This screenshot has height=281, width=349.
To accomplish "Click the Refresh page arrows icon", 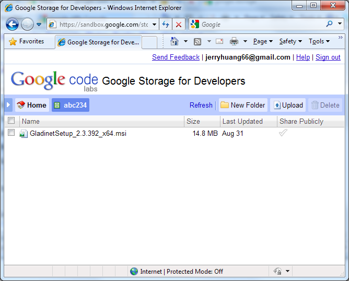I will [x=166, y=24].
